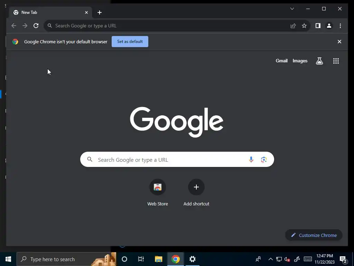Start voice search with the microphone icon
This screenshot has height=266, width=354.
251,159
